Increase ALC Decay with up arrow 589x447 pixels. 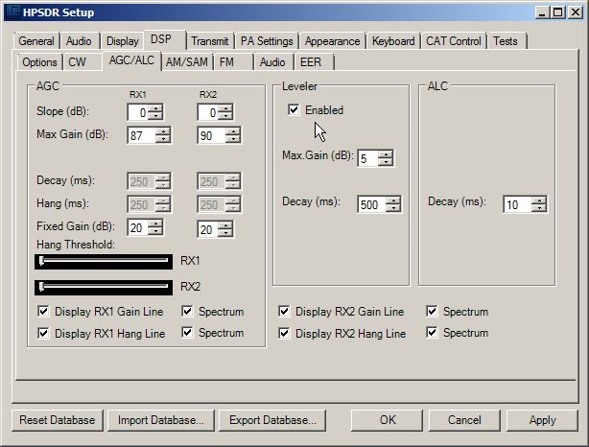pos(539,200)
